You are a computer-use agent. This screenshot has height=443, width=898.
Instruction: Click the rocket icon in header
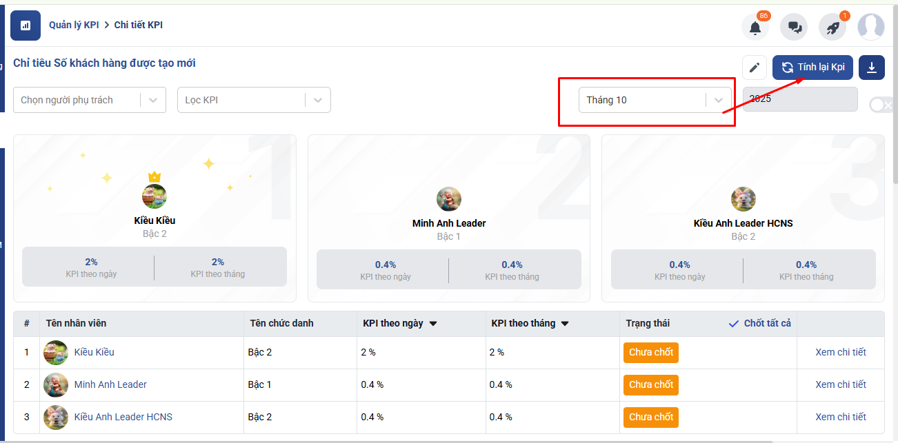click(832, 28)
